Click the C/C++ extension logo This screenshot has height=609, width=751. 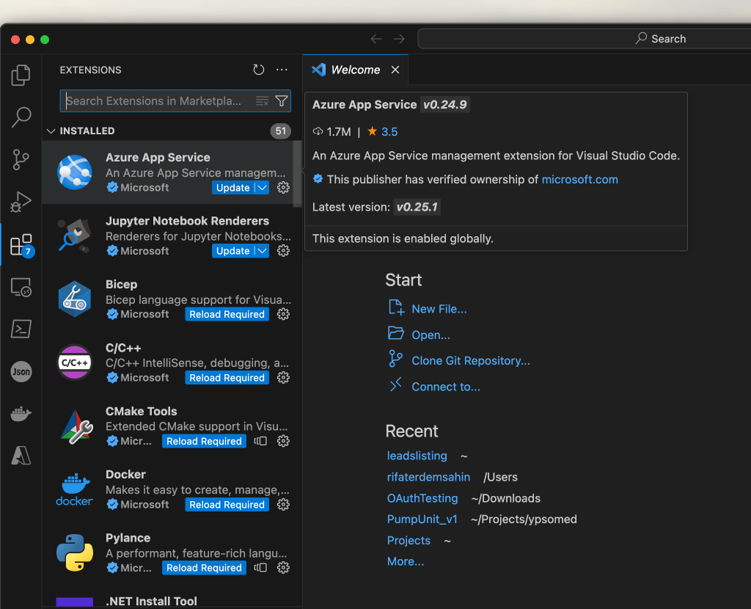(x=74, y=362)
